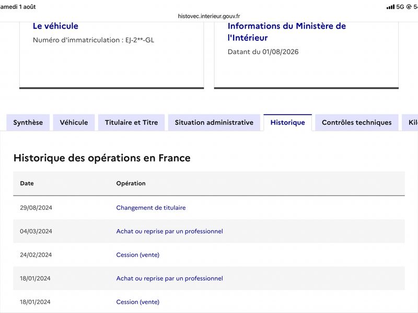The image size is (418, 313).
Task: Click Changement de titulaire operation
Action: coord(151,208)
